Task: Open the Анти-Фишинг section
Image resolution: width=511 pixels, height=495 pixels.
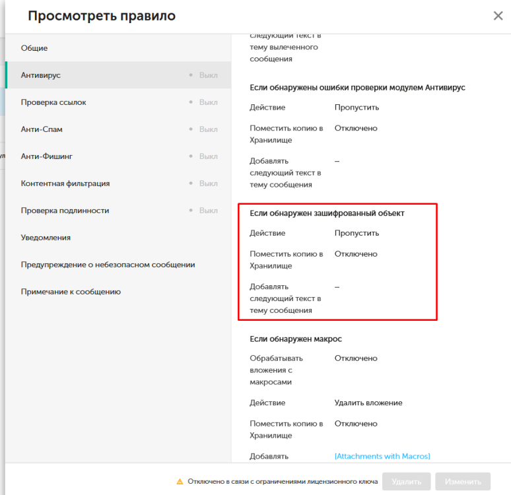Action: pyautogui.click(x=46, y=156)
